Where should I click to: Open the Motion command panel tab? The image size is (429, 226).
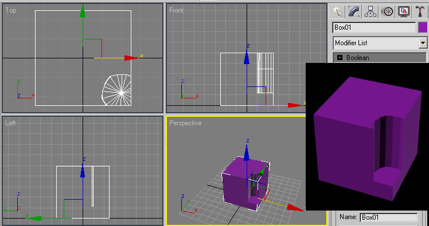click(387, 11)
